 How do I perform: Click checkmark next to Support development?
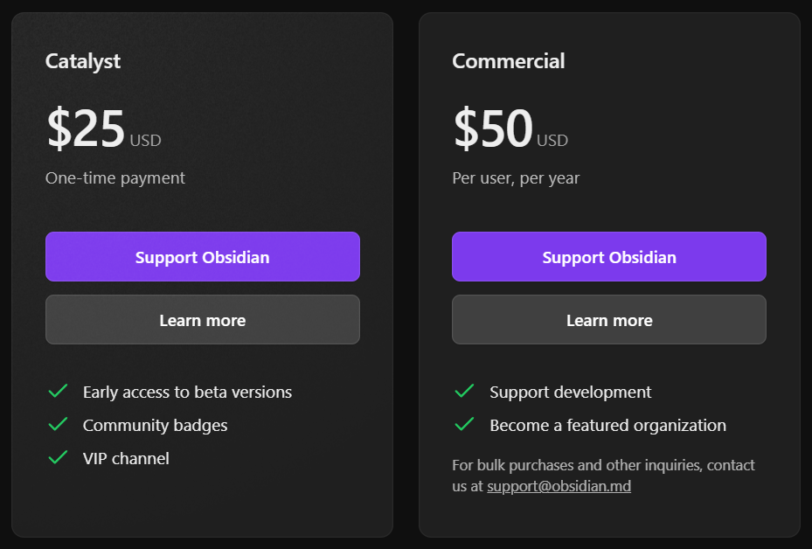[464, 391]
